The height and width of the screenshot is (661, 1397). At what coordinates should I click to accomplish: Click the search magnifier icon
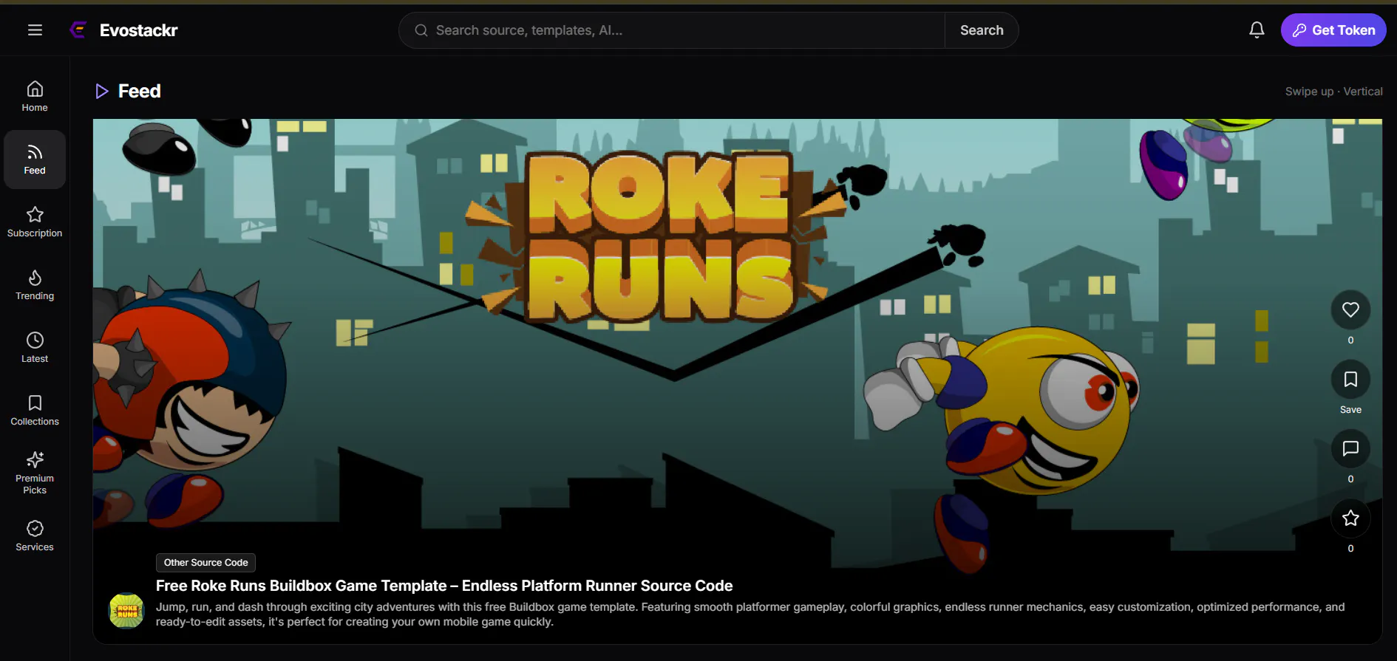(x=421, y=30)
